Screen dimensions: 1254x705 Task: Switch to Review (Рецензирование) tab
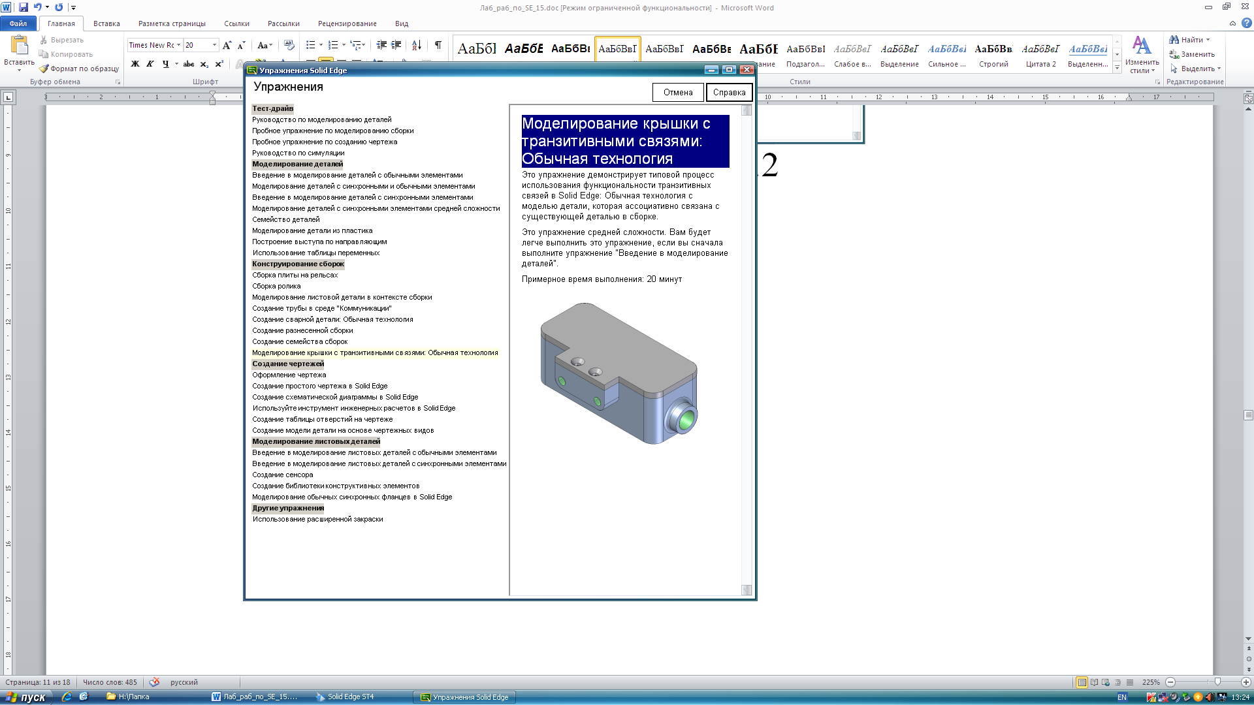347,23
